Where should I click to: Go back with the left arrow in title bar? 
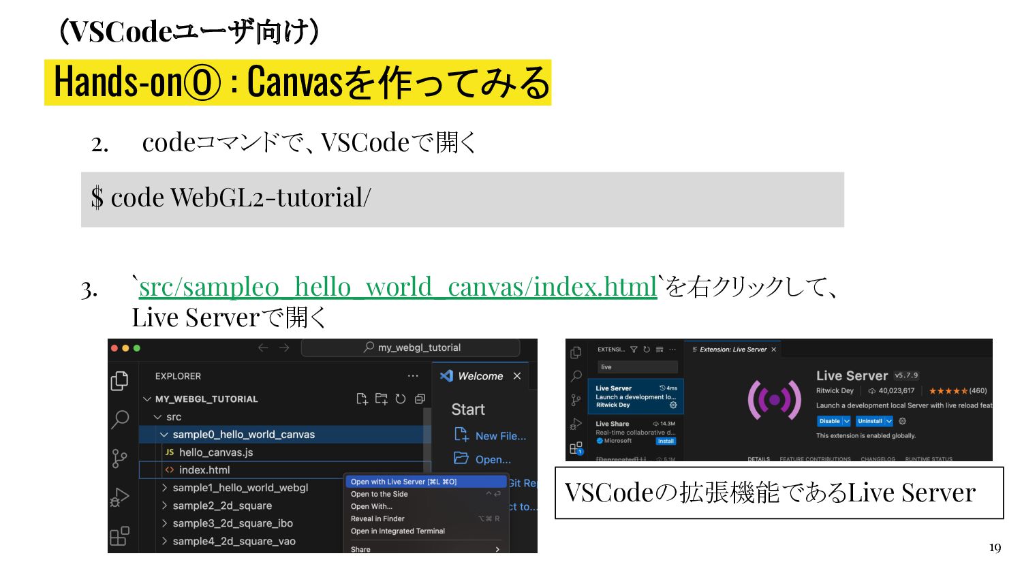pos(263,347)
